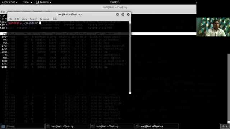
Task: Open the Applications menu in top bar
Action: point(10,2)
